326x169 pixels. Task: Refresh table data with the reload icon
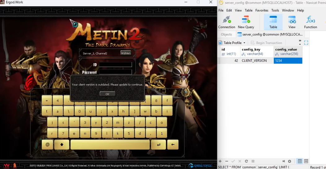(x=246, y=161)
